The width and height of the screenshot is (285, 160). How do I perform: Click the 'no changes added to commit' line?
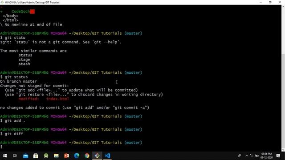click(74, 108)
